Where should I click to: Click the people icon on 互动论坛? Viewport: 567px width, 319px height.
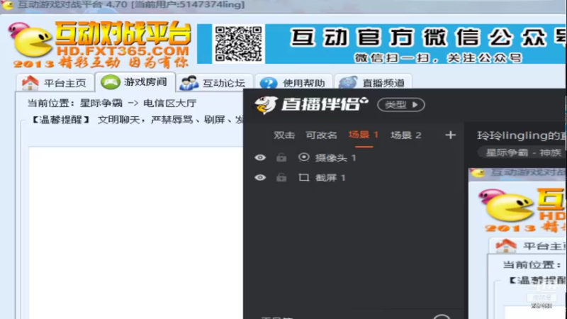click(x=189, y=83)
